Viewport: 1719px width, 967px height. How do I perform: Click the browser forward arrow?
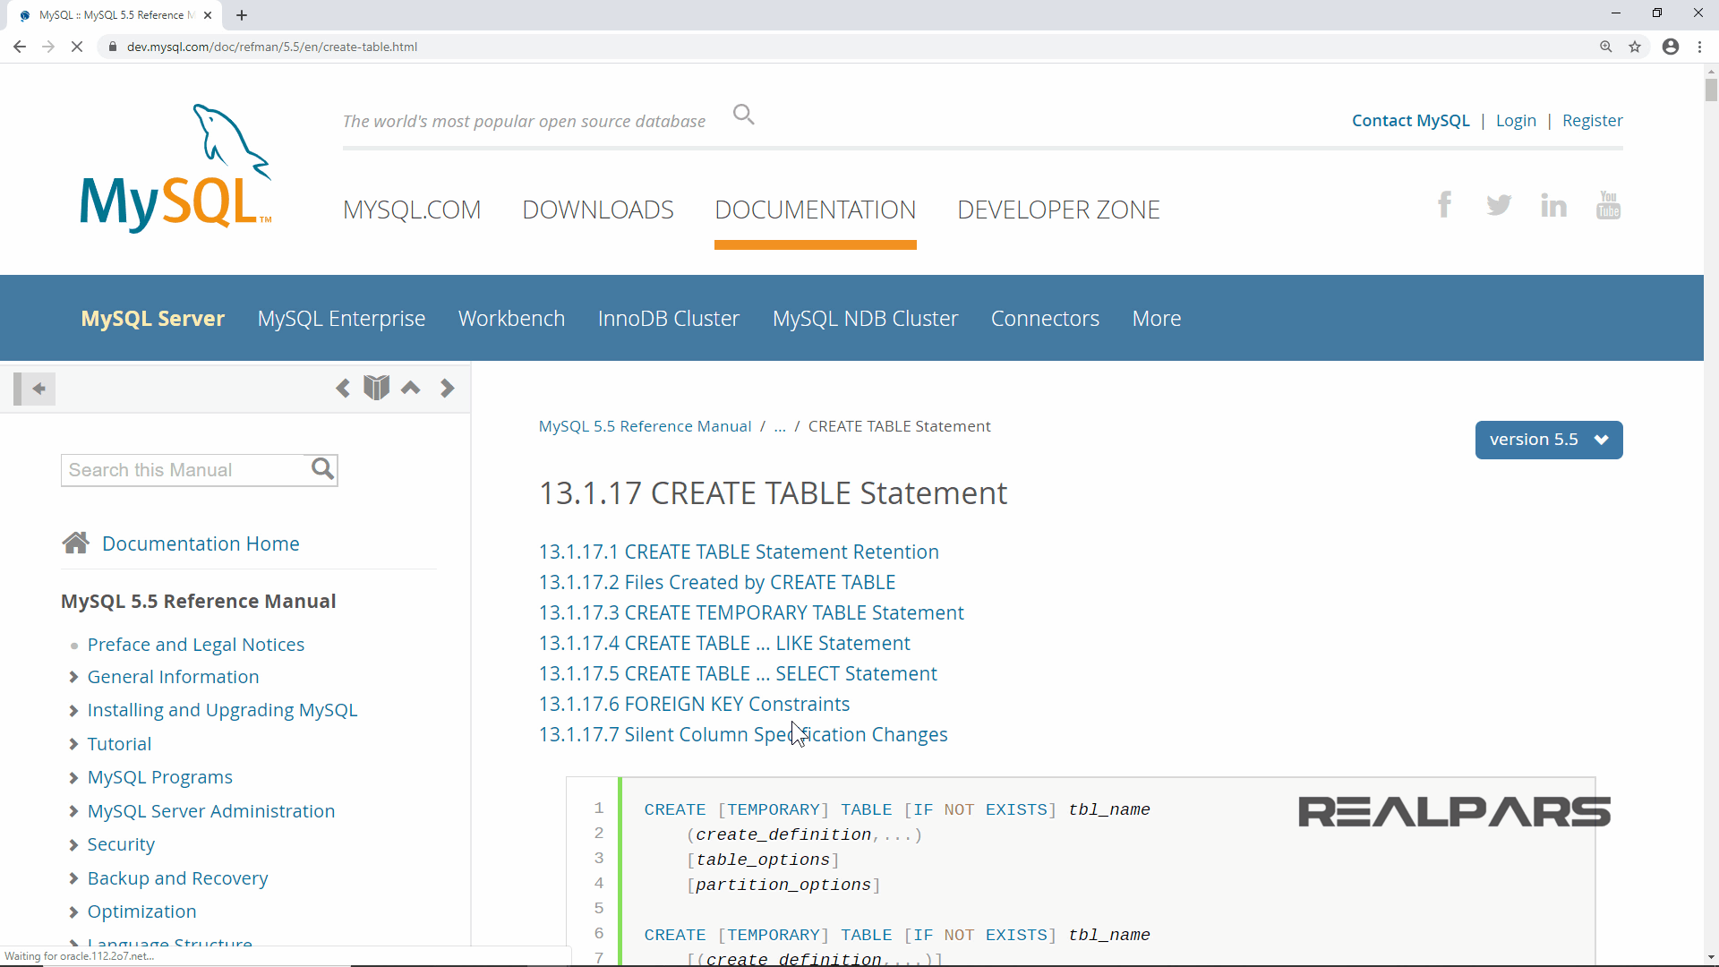pos(48,47)
